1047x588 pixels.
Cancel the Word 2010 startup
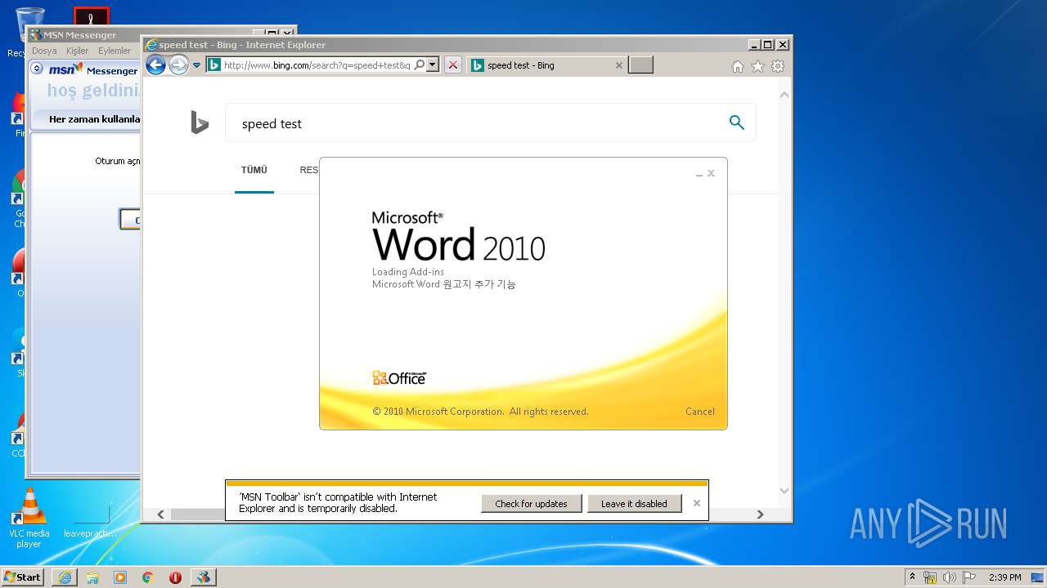click(699, 412)
